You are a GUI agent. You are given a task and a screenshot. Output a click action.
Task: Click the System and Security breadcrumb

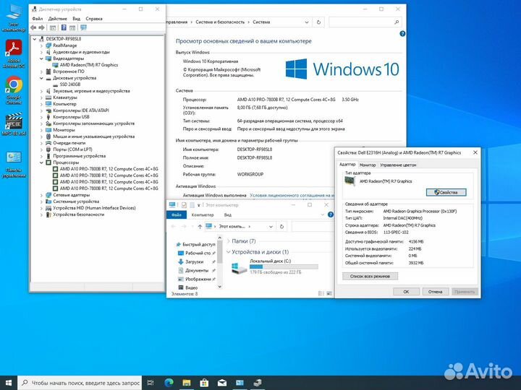point(220,22)
